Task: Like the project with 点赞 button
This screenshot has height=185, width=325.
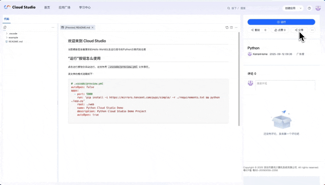Action: point(280,30)
